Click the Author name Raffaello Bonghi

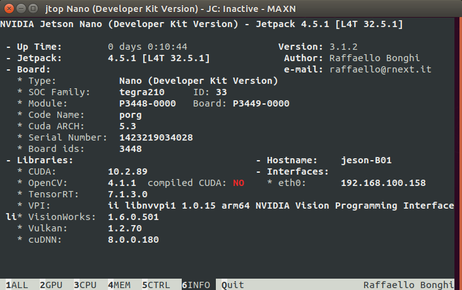pyautogui.click(x=374, y=58)
